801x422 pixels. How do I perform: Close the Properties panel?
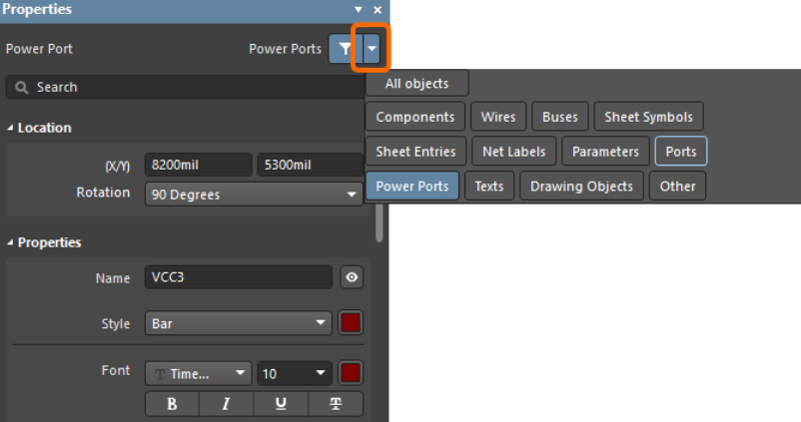378,9
